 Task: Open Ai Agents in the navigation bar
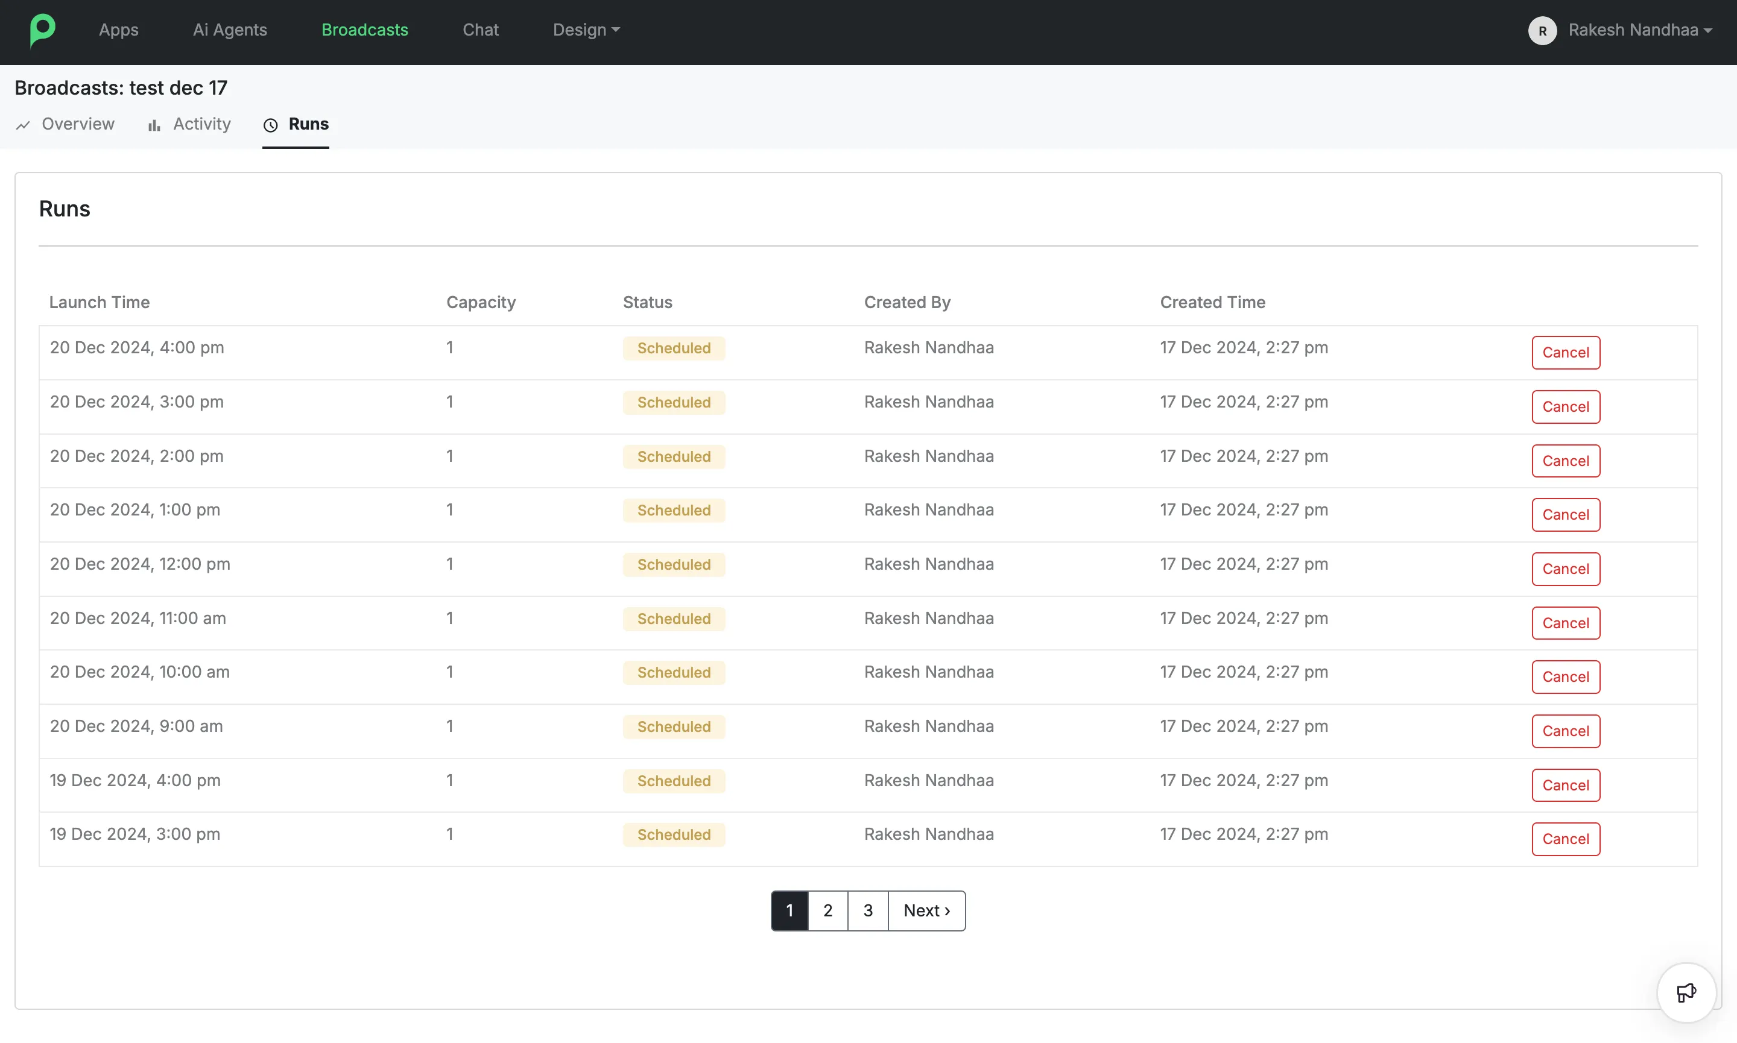pos(230,30)
